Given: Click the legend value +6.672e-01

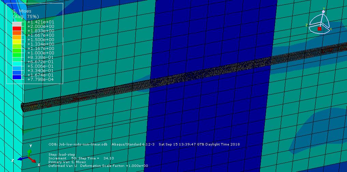Looking at the screenshot, I should pos(41,62).
